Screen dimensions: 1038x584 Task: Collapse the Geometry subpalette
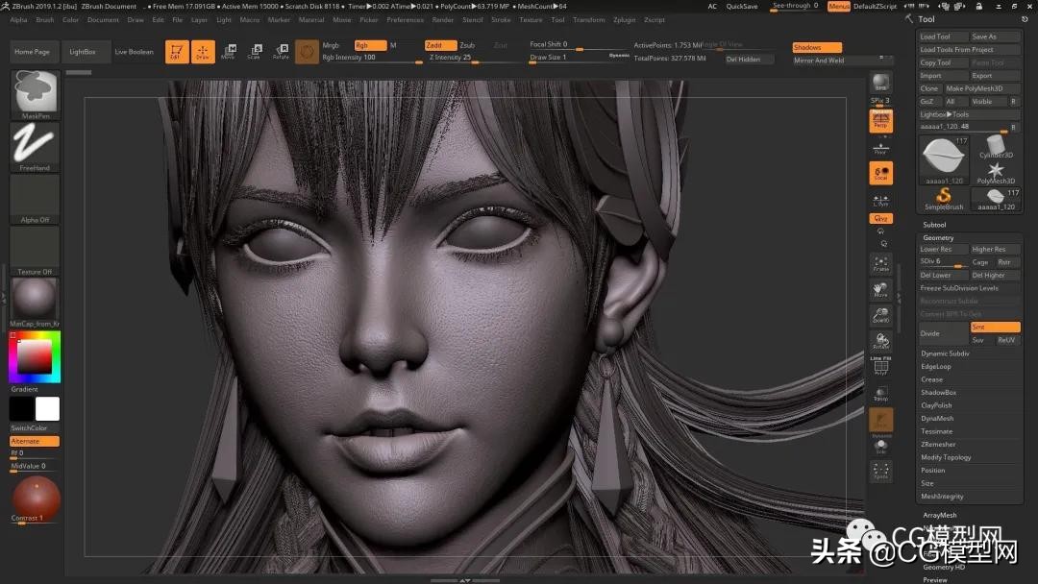tap(938, 237)
